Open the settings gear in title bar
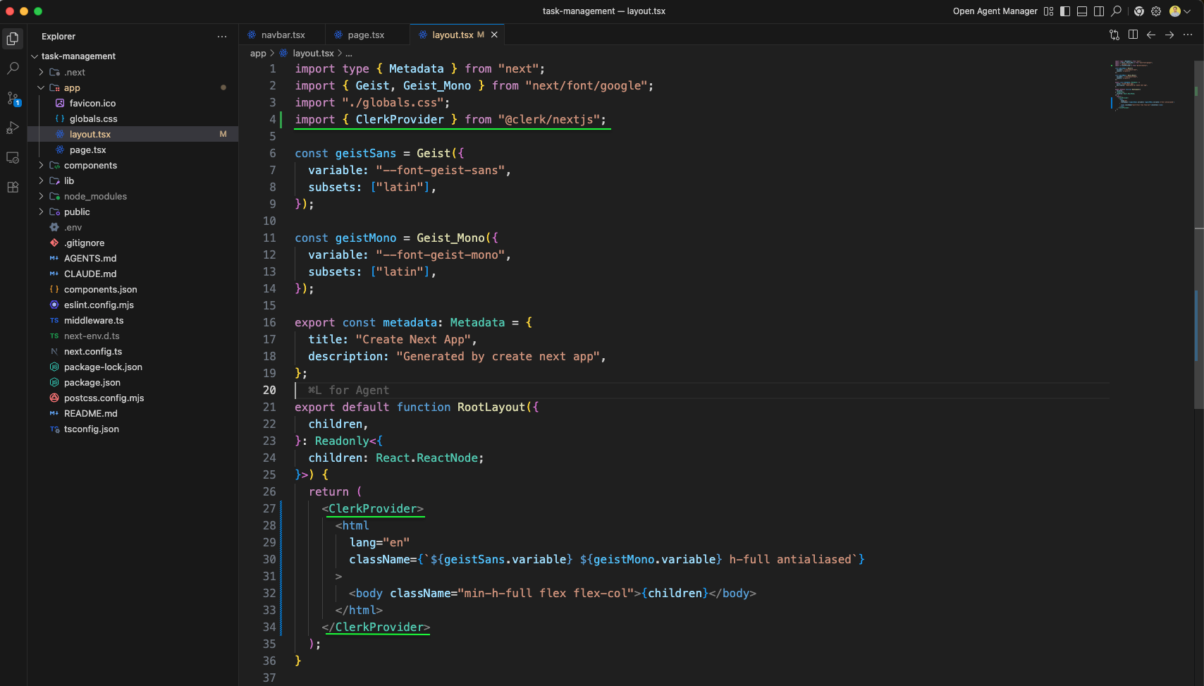The image size is (1204, 686). [x=1156, y=11]
